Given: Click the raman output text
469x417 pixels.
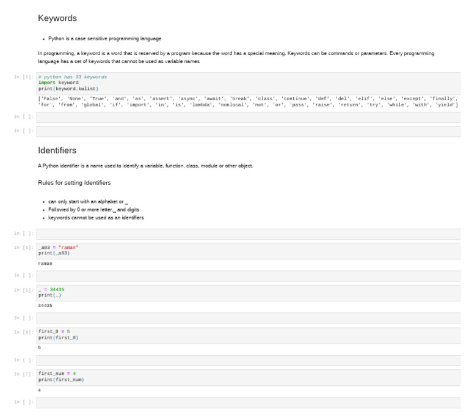Looking at the screenshot, I should [45, 264].
